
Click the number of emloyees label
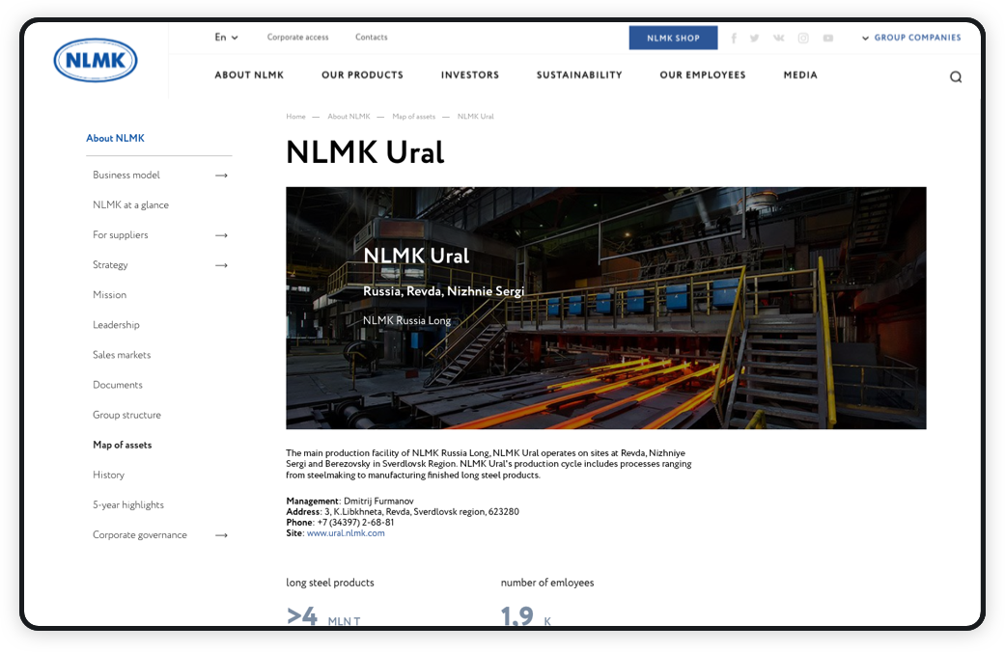pos(547,583)
